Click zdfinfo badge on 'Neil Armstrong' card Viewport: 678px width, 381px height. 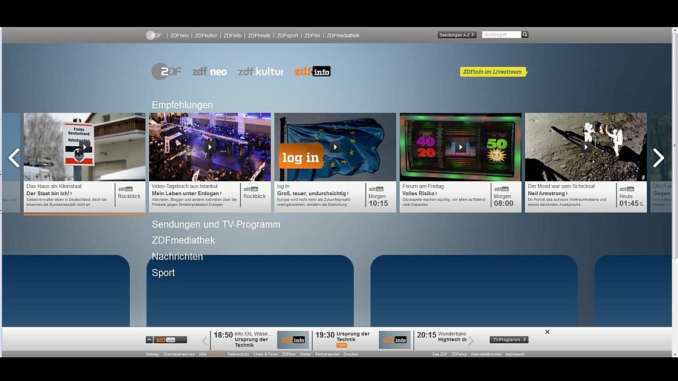pos(627,189)
